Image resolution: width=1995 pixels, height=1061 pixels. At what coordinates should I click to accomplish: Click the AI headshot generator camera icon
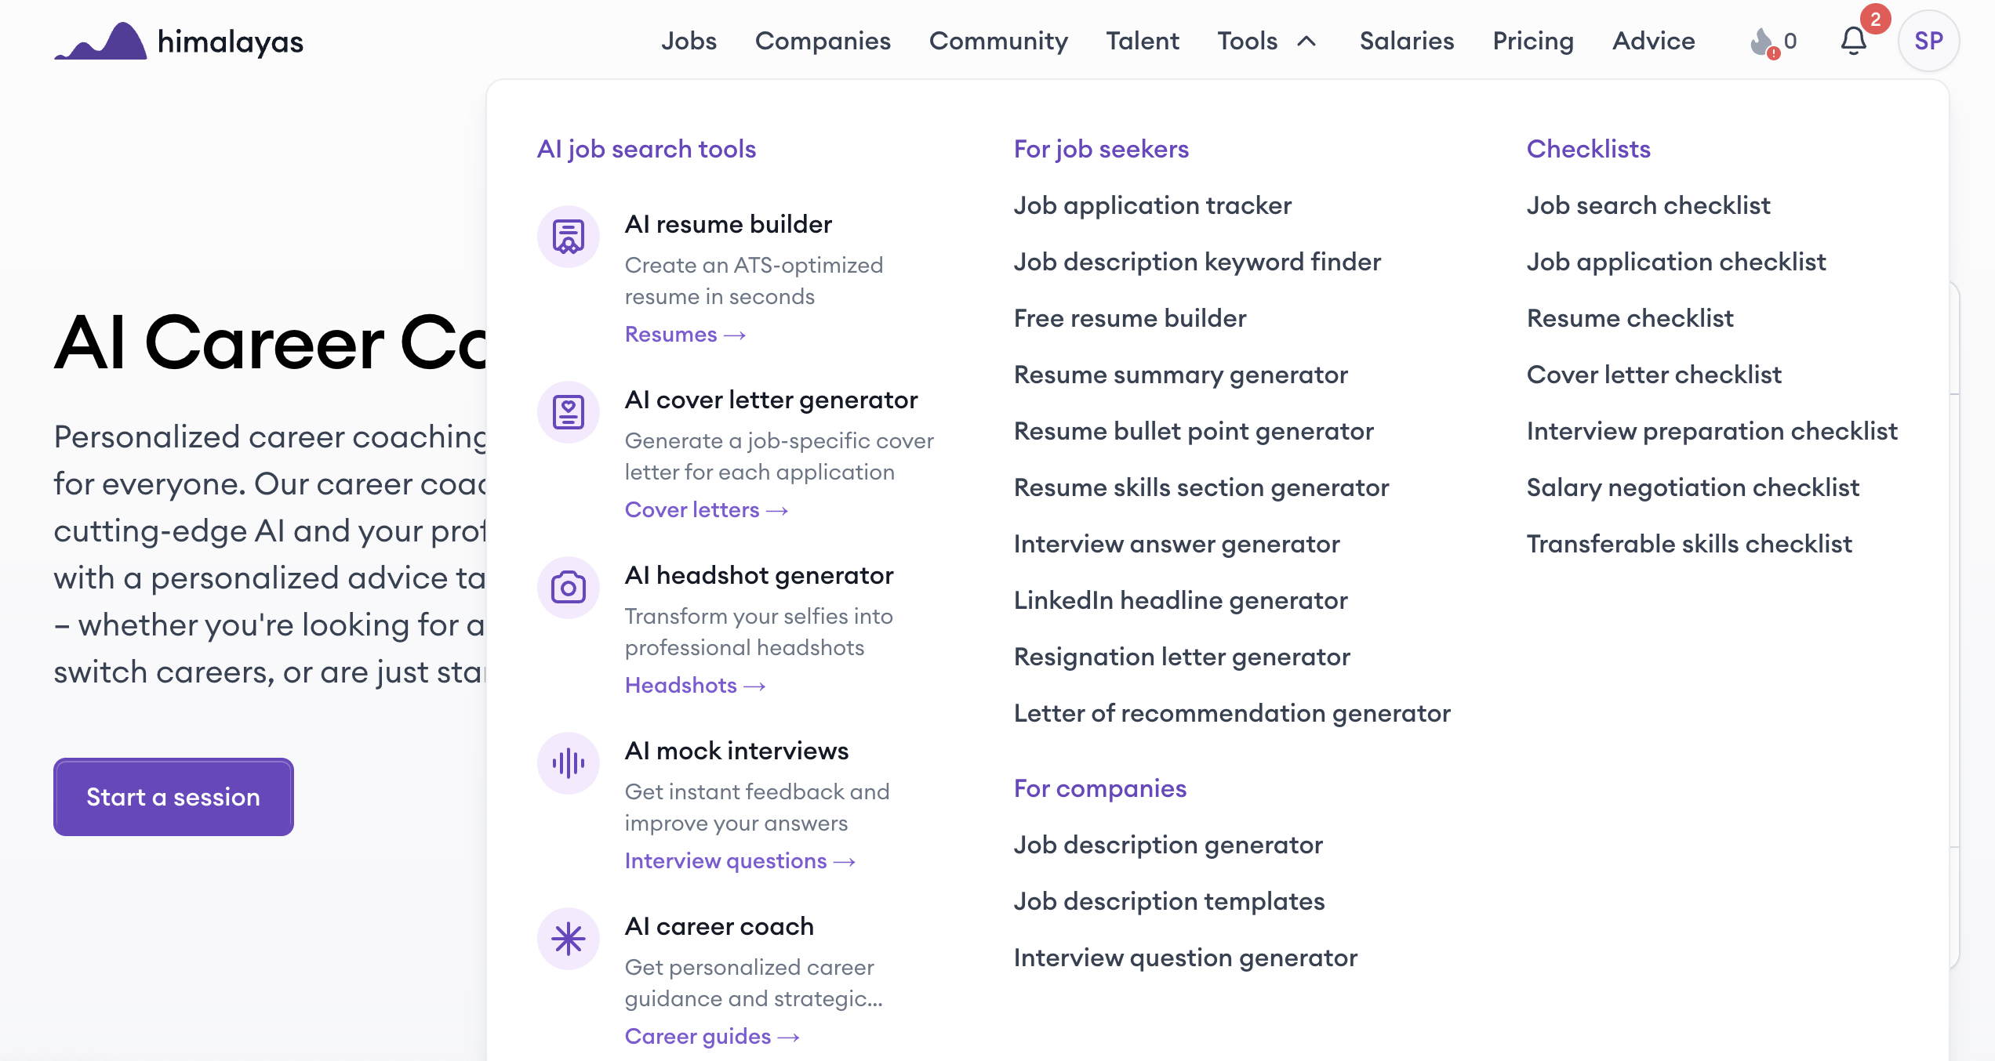click(x=568, y=588)
